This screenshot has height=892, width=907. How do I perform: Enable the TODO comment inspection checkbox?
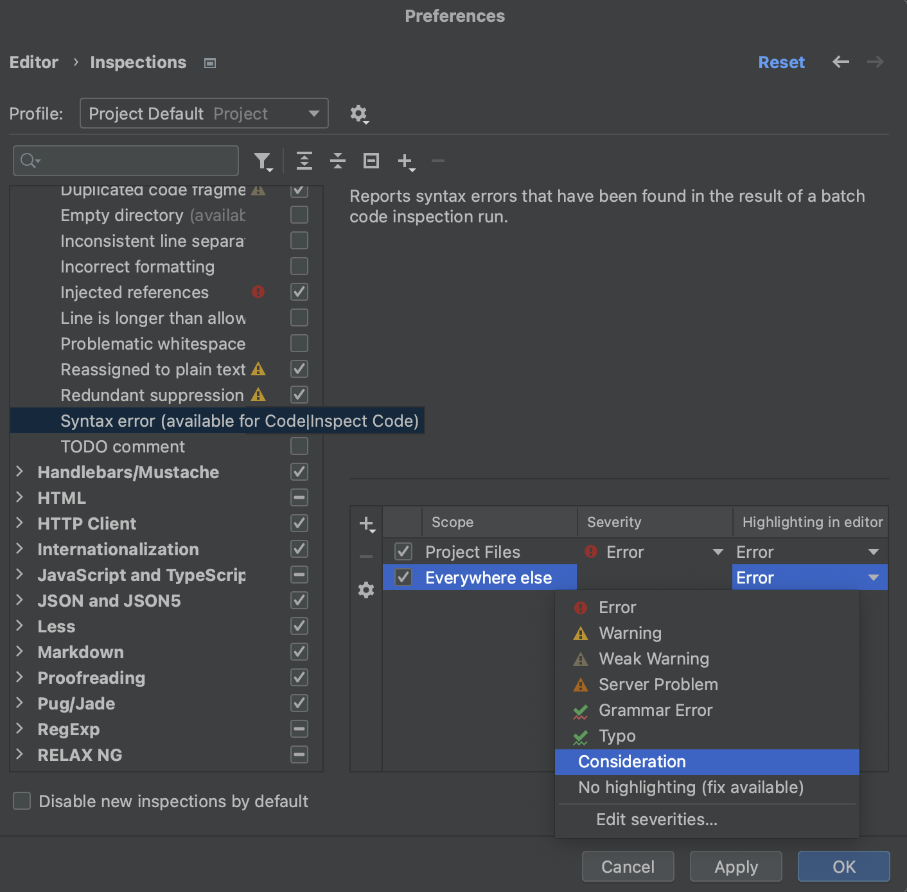pos(299,446)
